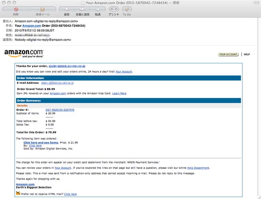
Task: Click the To Do checkmark icon
Action: [127, 9]
